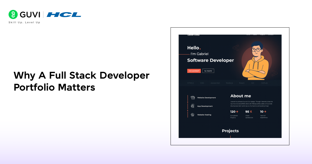Click the Website Hosting cloud icon
Image resolution: width=312 pixels, height=164 pixels.
click(x=192, y=115)
